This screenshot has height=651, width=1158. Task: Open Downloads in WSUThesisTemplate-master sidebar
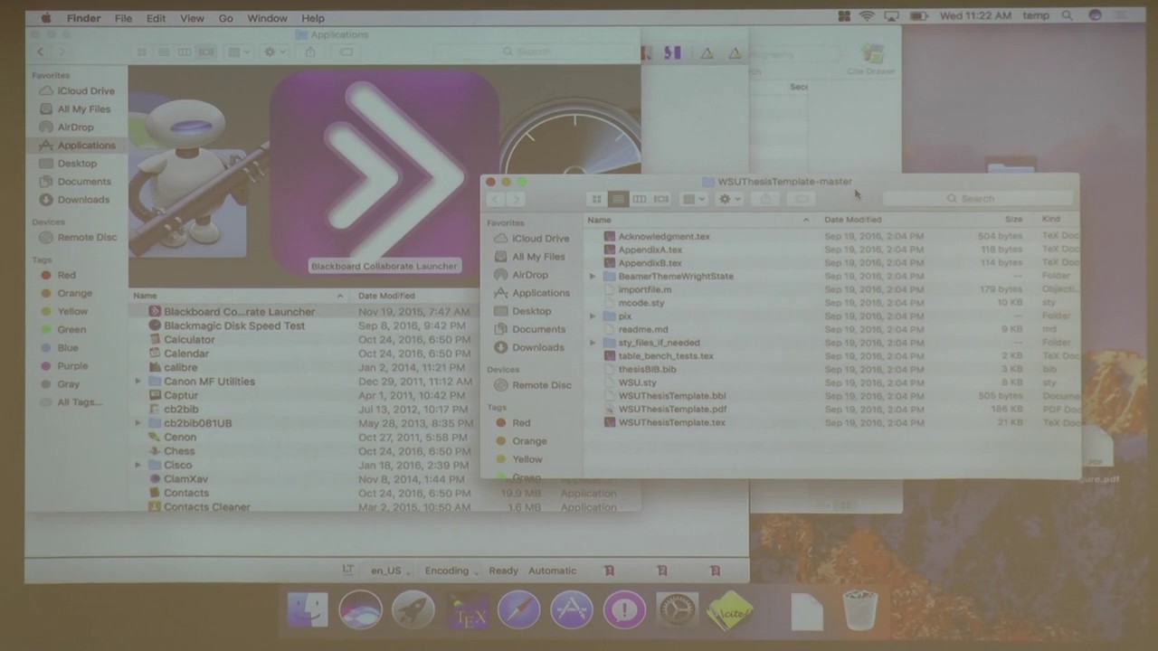pos(537,347)
